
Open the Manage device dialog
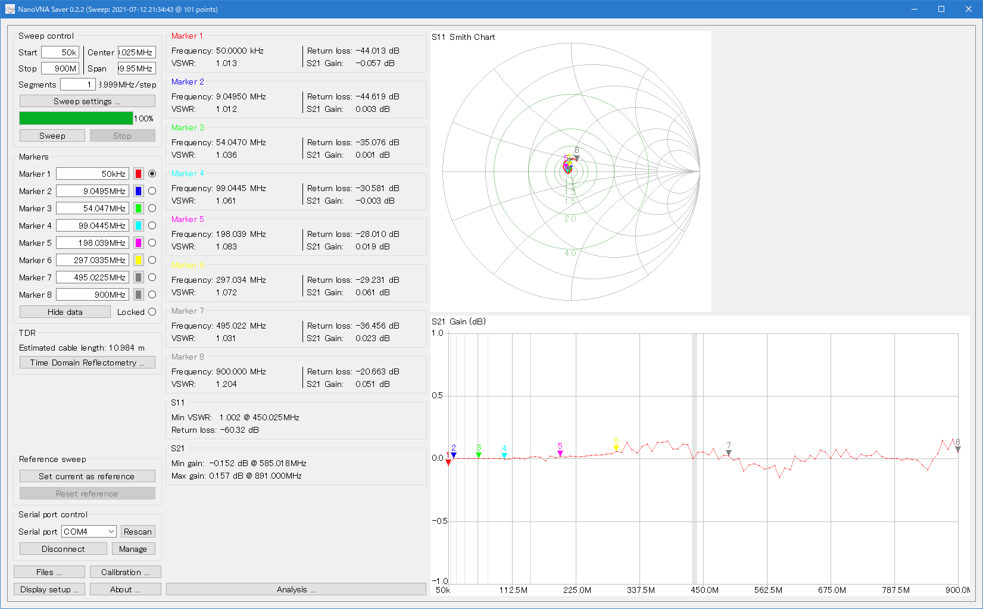[x=133, y=549]
